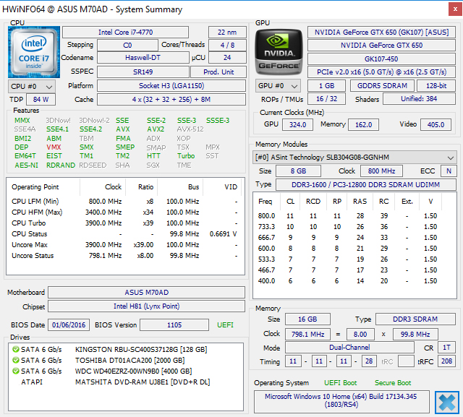Viewport: 463px width, 417px height.
Task: Click the Kingston SATA drive status icon
Action: click(x=16, y=350)
